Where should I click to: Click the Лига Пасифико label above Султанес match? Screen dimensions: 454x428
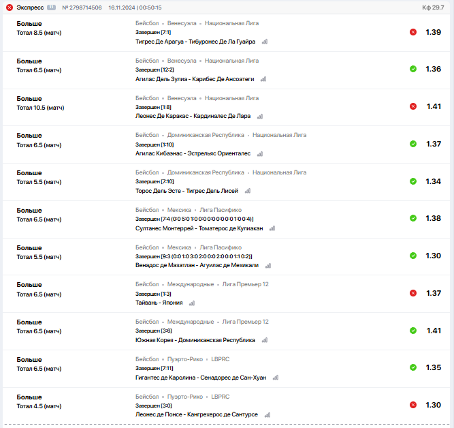pos(221,210)
